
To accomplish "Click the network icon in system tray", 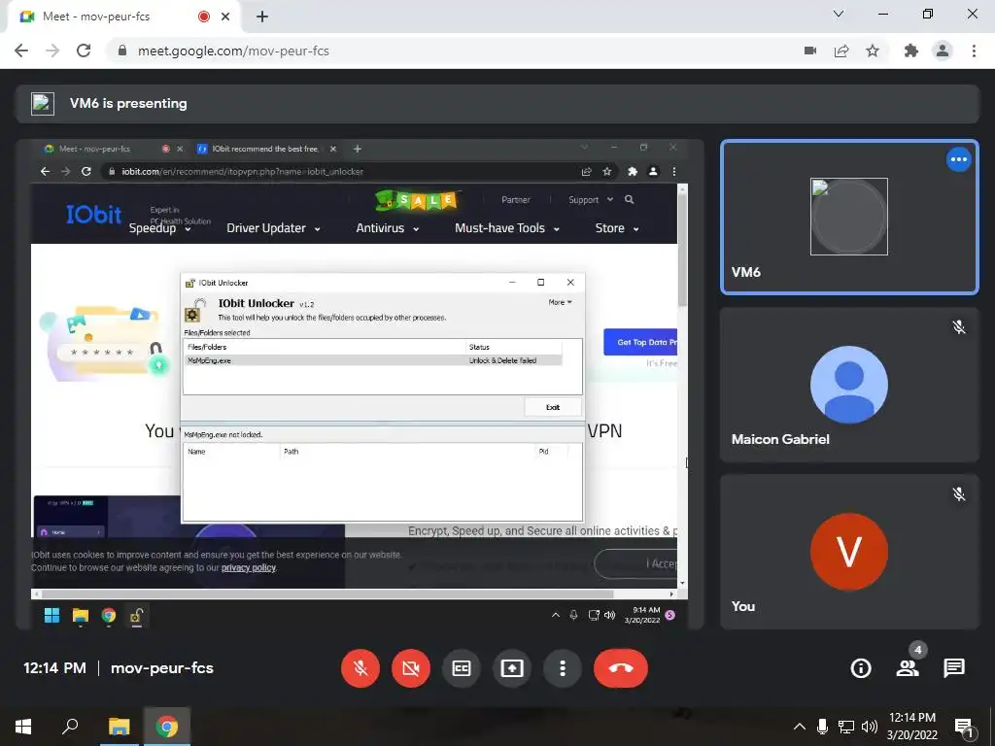I will pyautogui.click(x=846, y=727).
